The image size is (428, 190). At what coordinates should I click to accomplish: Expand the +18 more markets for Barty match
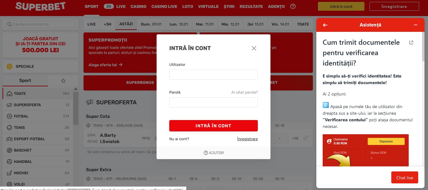295,138
